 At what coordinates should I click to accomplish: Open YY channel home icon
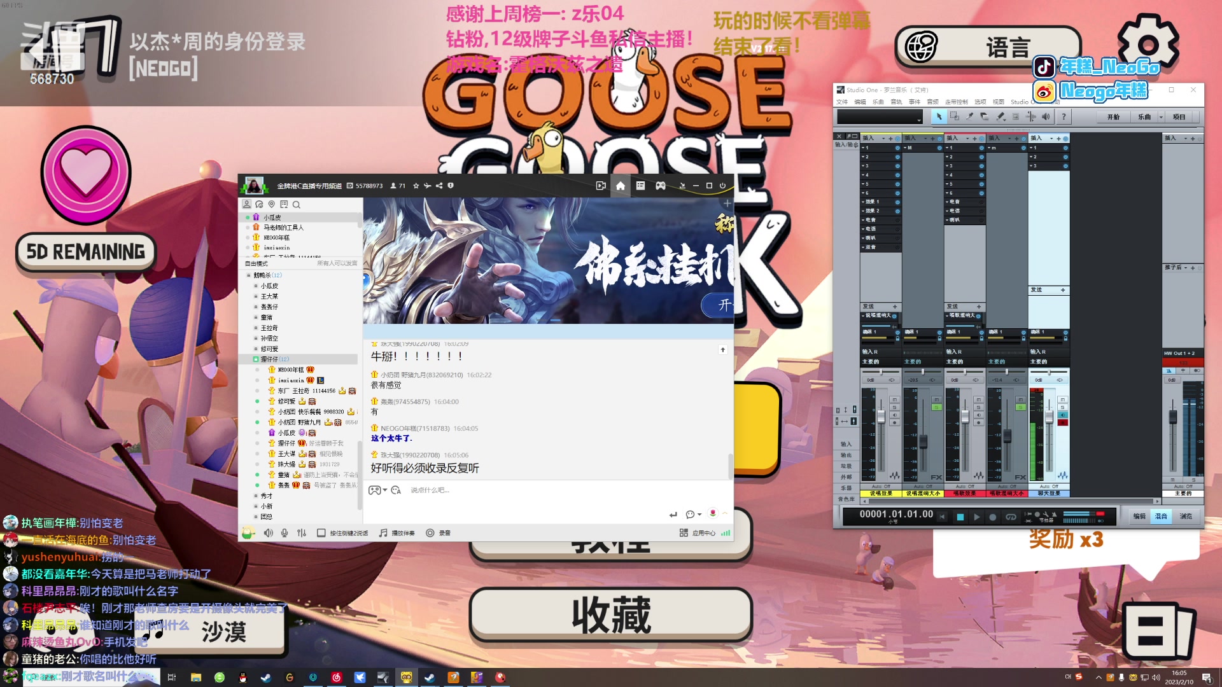(x=621, y=186)
